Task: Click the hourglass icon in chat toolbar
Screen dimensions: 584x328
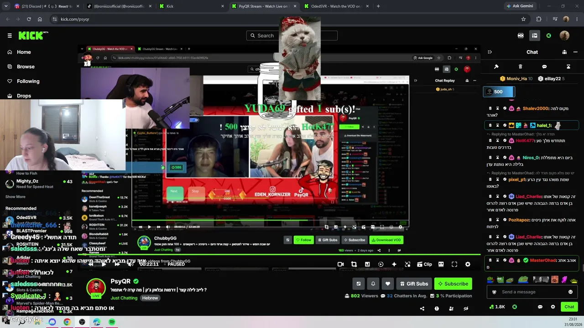Action: tap(568, 67)
